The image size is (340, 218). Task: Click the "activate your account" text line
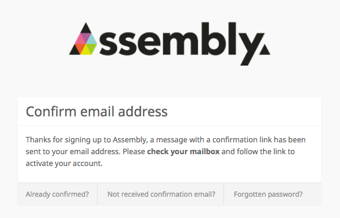point(64,164)
